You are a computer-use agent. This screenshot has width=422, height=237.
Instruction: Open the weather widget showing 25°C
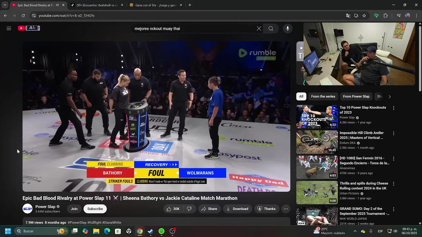[x=329, y=231]
